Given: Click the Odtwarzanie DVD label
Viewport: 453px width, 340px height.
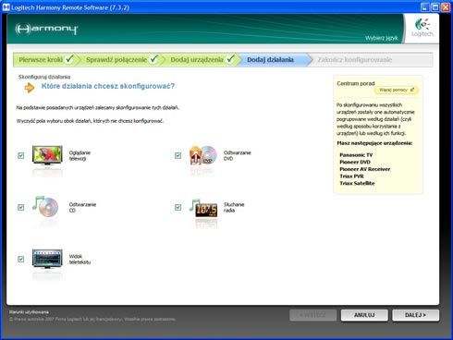Looking at the screenshot, I should pos(238,155).
